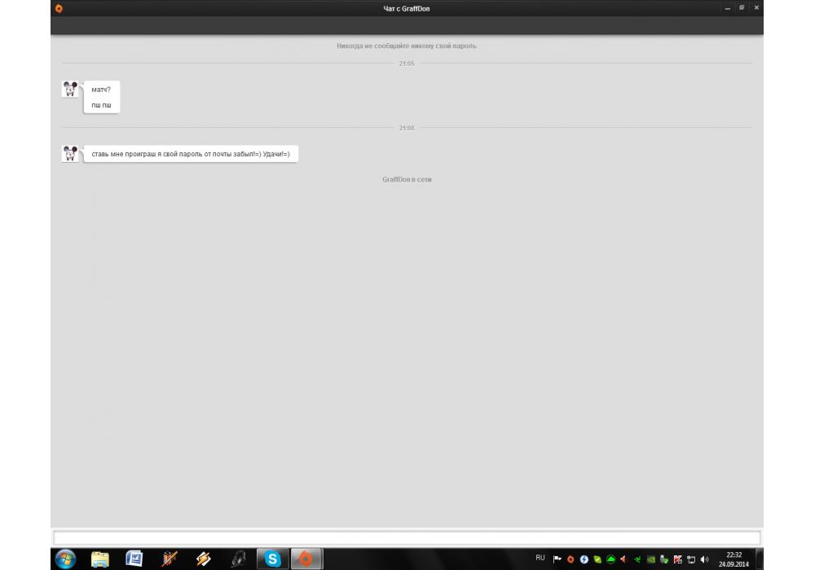
Task: Click the chat message input field
Action: 406,537
